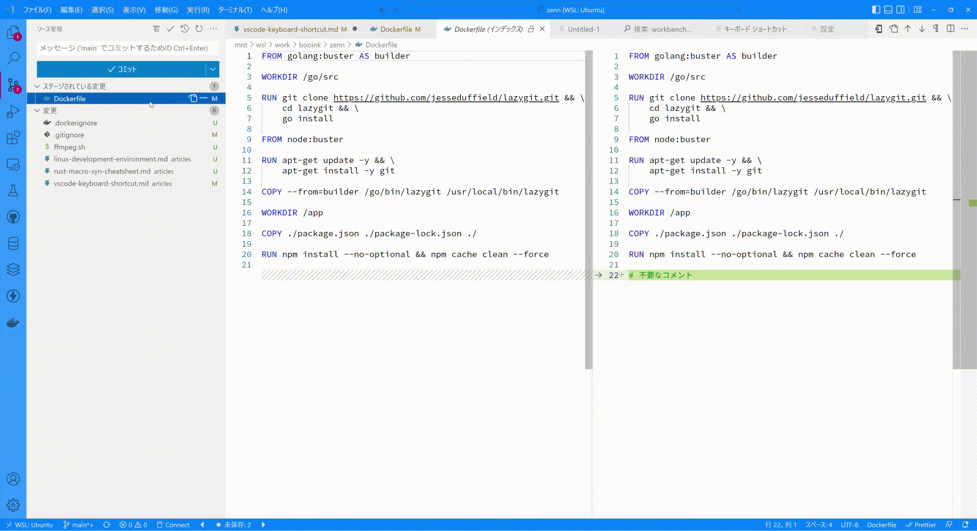Click WSL: Ubuntu remote indicator in status bar
The width and height of the screenshot is (977, 531).
tap(30, 525)
